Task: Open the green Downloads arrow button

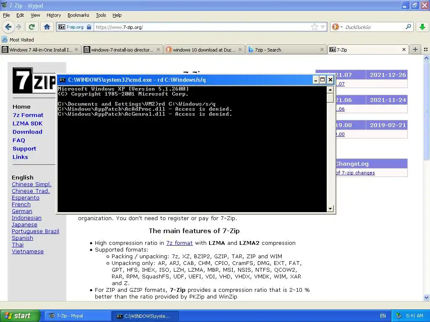Action: 422,27
